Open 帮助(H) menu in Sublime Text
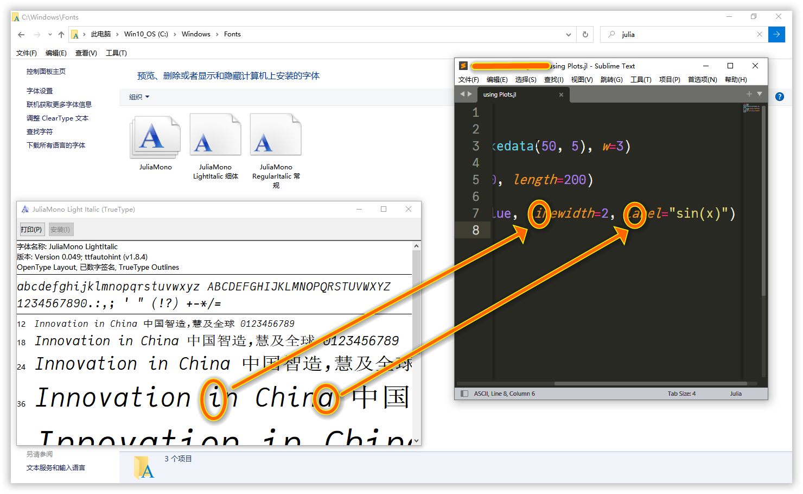The height and width of the screenshot is (494, 803). 736,80
